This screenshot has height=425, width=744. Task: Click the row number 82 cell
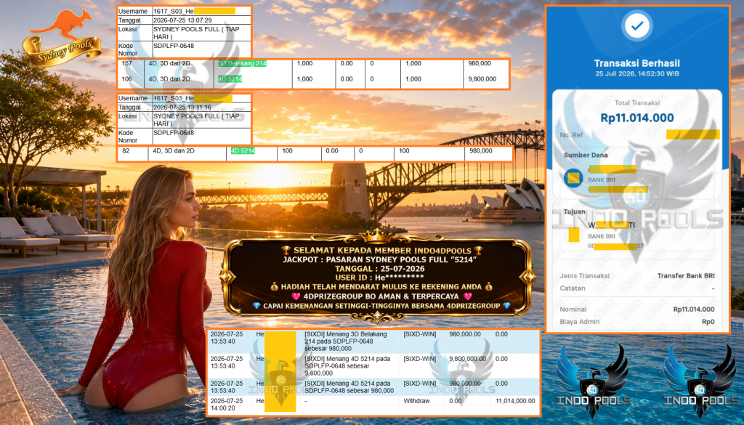pos(126,151)
